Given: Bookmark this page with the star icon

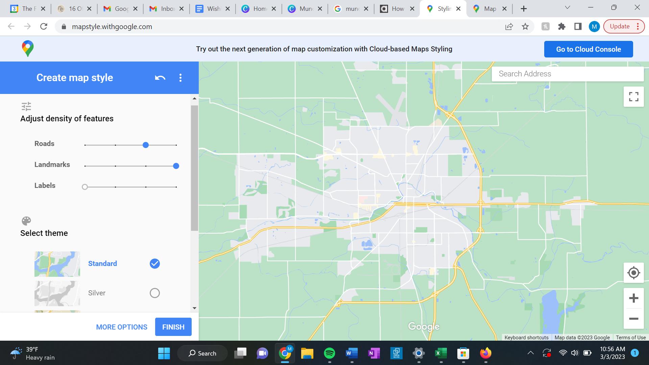Looking at the screenshot, I should (525, 26).
